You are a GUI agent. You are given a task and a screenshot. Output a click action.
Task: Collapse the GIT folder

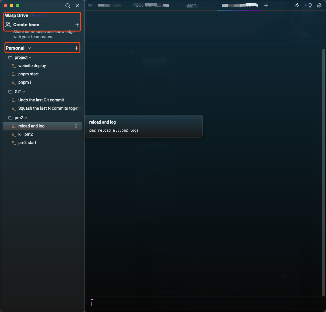click(x=24, y=92)
